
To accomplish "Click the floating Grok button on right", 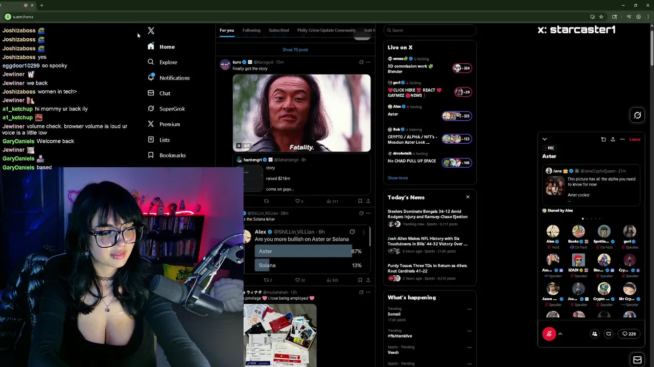I will [x=637, y=115].
